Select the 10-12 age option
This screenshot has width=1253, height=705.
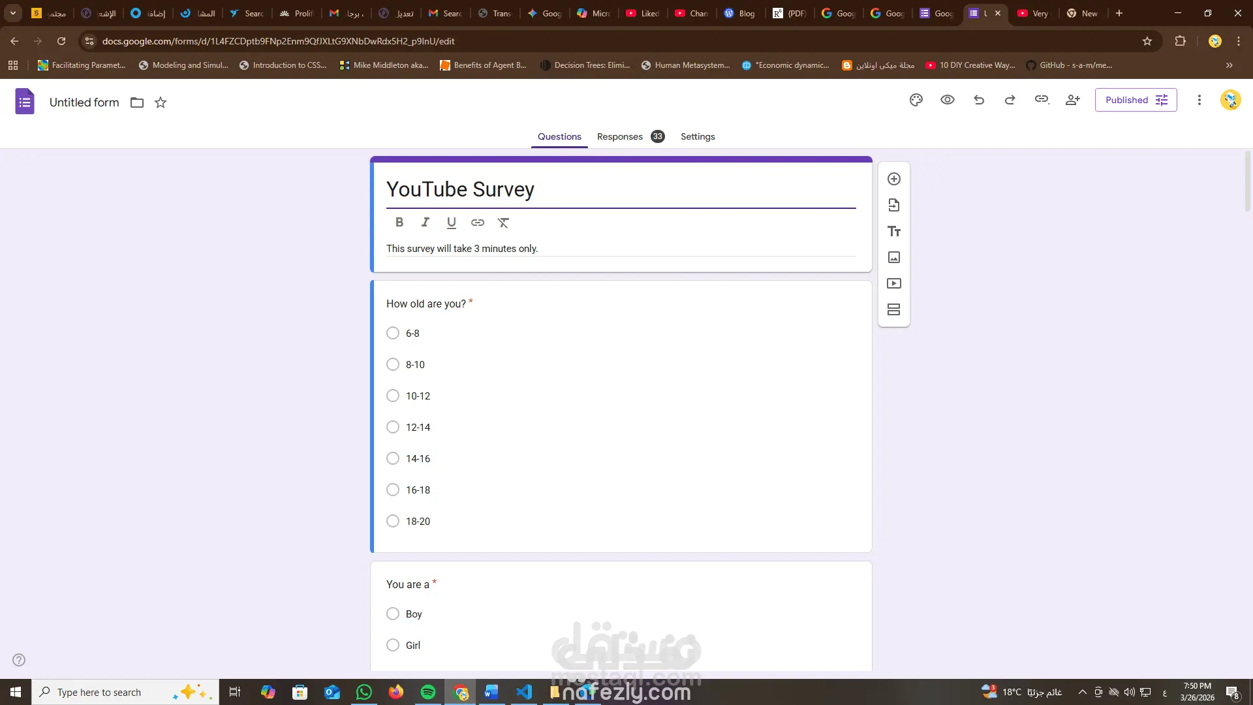pyautogui.click(x=393, y=396)
